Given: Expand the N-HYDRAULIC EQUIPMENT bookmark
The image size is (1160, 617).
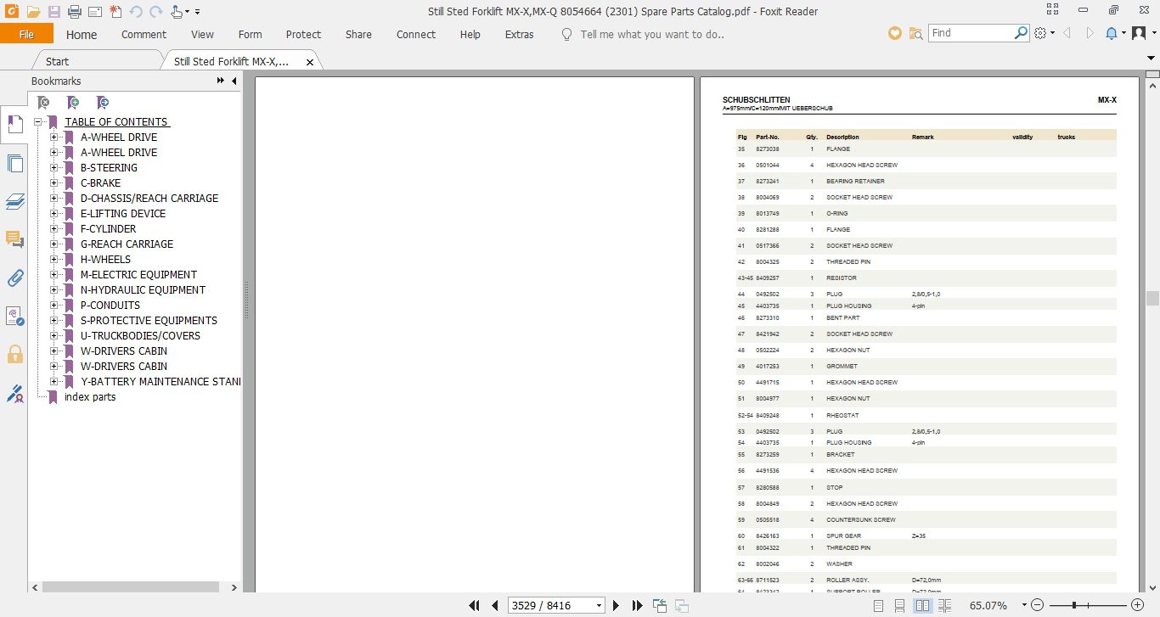Looking at the screenshot, I should 53,290.
